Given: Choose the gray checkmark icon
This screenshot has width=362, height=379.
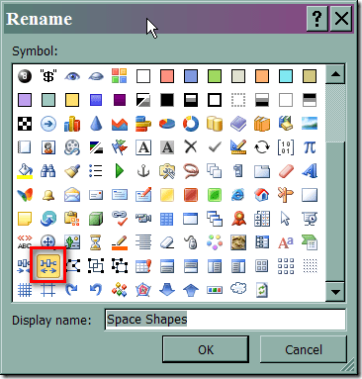Looking at the screenshot, I should pyautogui.click(x=215, y=147).
